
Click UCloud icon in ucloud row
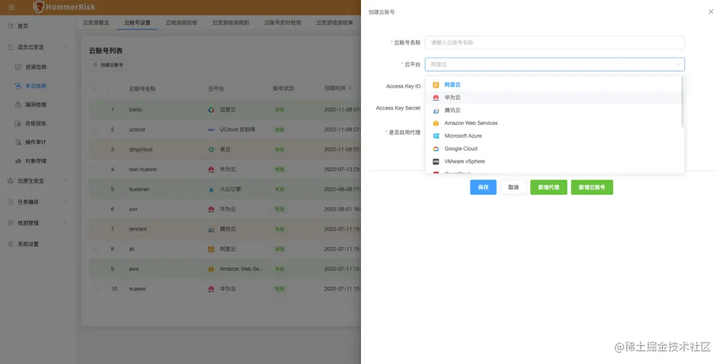211,130
